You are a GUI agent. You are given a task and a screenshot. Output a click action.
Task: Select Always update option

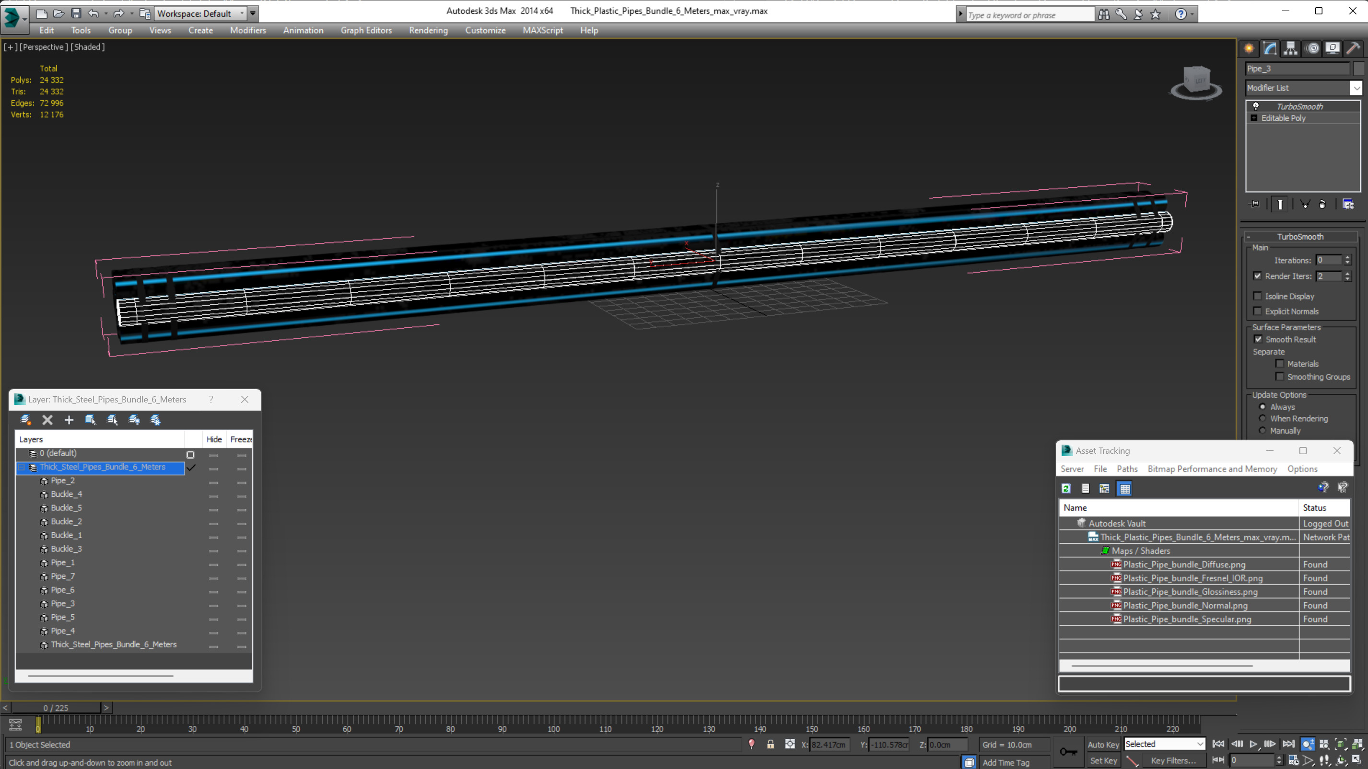(1263, 406)
